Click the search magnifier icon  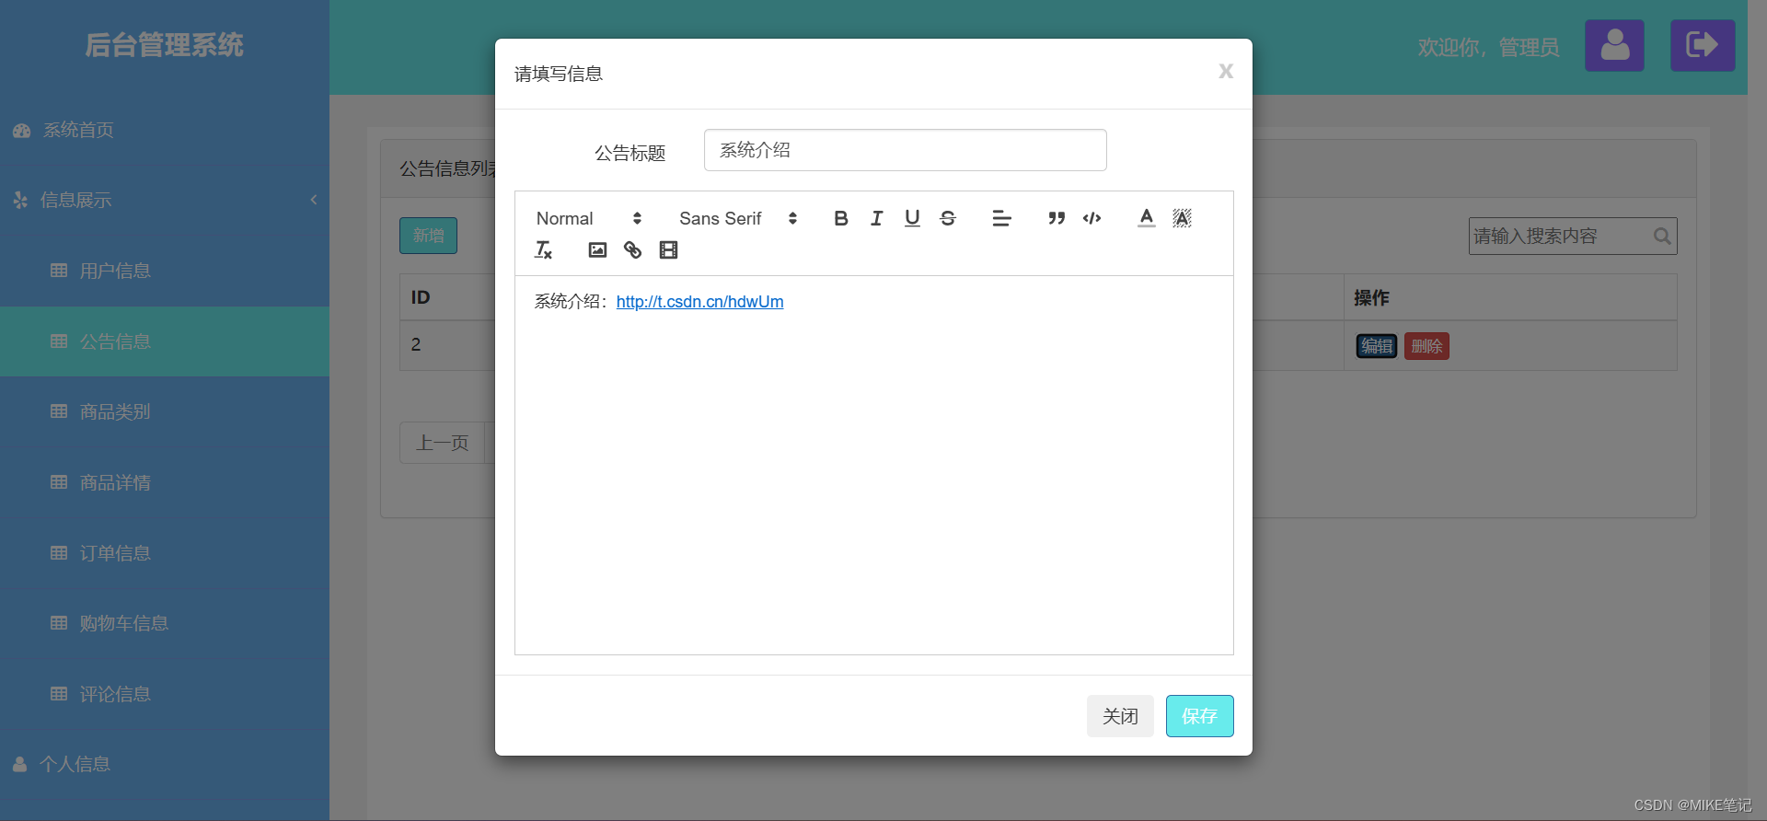(1662, 237)
